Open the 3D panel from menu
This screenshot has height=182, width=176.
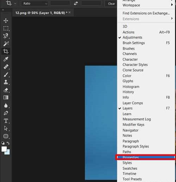pyautogui.click(x=146, y=26)
